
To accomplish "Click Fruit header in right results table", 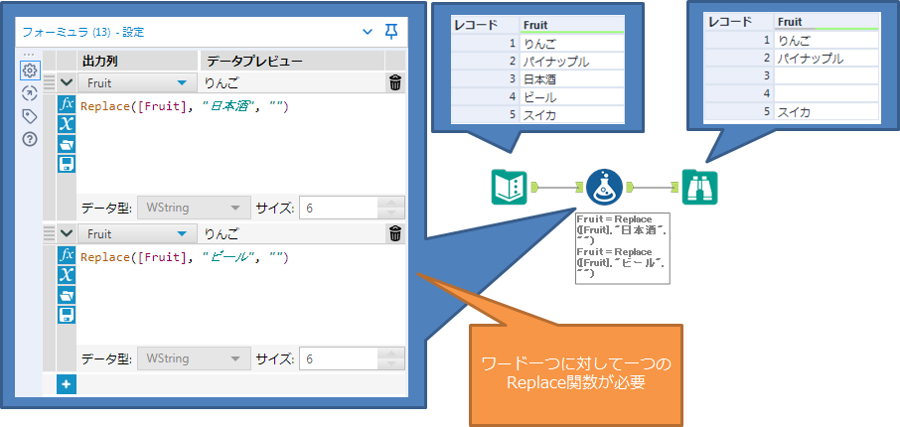I will point(826,23).
